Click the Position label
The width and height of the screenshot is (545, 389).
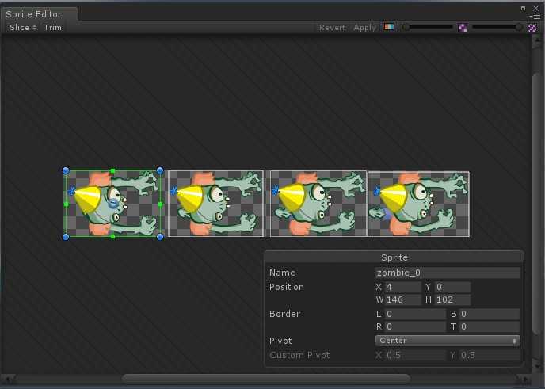pos(287,287)
